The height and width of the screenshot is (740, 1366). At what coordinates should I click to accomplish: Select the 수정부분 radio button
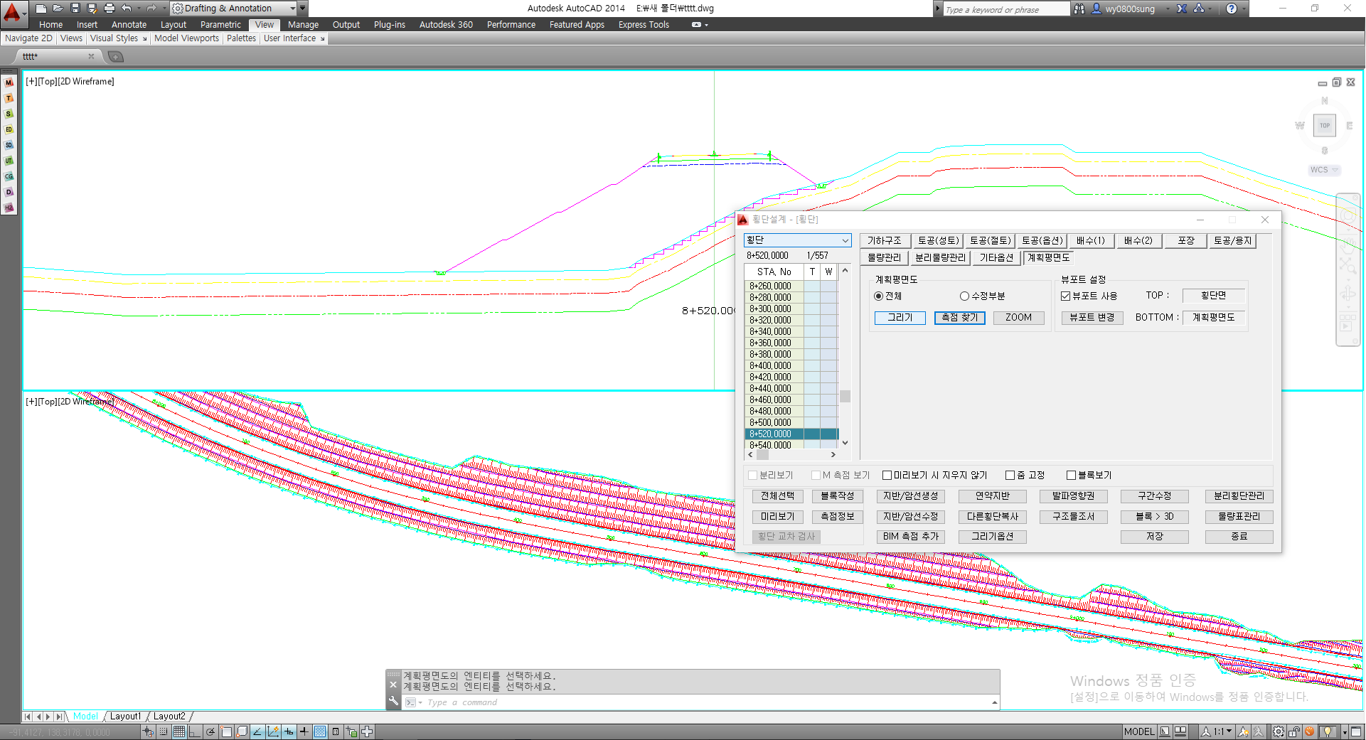pos(964,296)
